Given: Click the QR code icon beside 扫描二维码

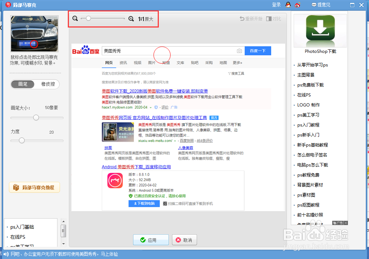Looking at the screenshot, I should [x=165, y=204].
